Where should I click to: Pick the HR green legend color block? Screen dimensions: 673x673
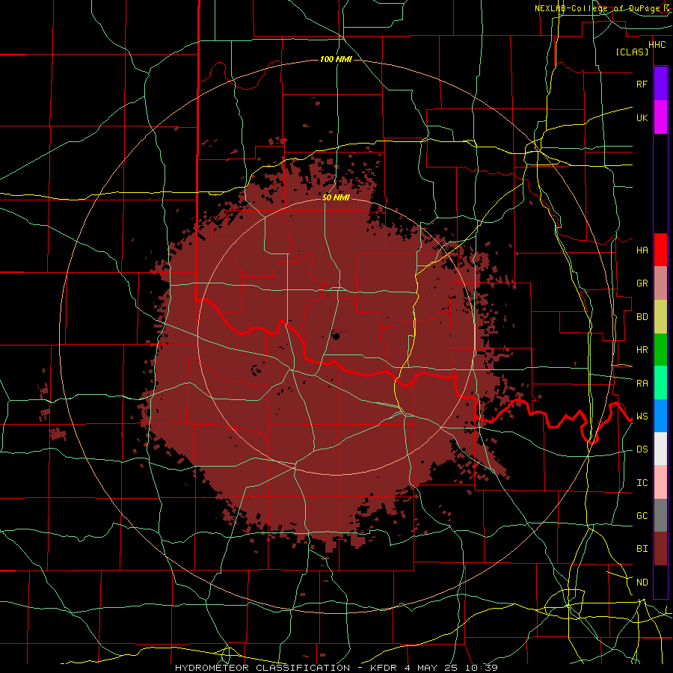click(660, 349)
